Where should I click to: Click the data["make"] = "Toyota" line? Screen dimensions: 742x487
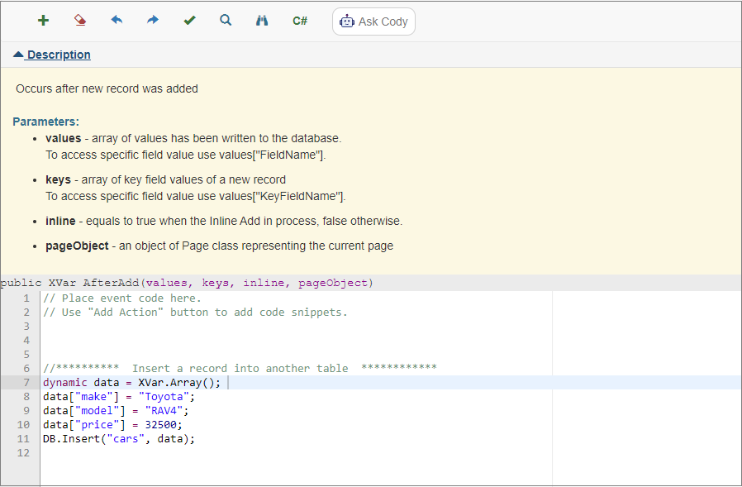click(x=119, y=397)
